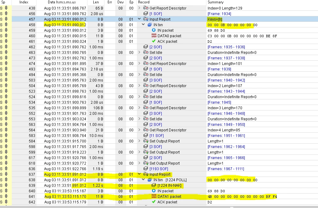Select '[11 SOF]' record in row 583
The image size is (318, 208).
[157, 135]
